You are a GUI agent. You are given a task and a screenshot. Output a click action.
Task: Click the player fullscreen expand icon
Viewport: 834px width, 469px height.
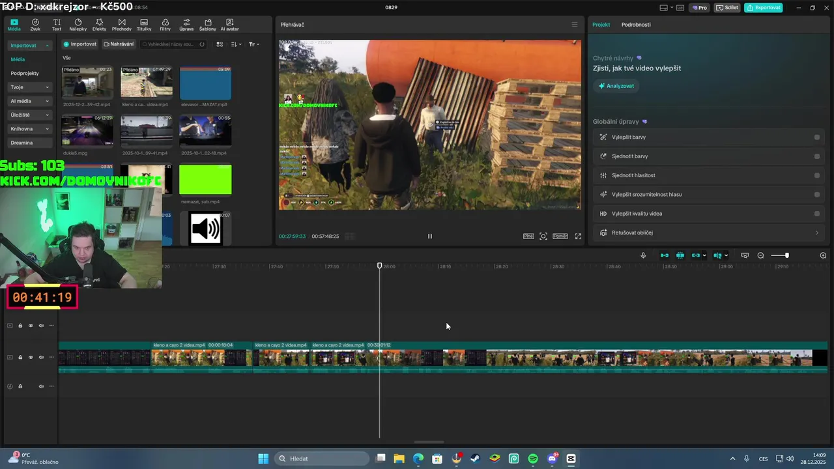(x=578, y=236)
